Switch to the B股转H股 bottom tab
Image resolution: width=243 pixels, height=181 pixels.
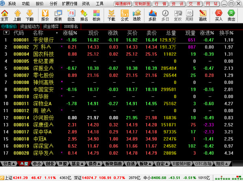(x=181, y=164)
